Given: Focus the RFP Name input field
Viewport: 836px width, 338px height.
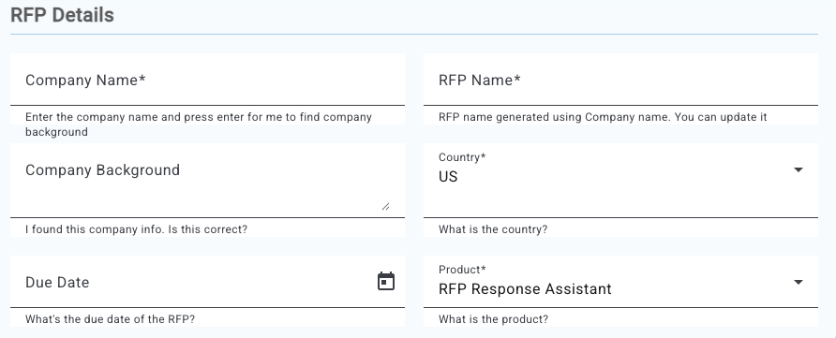Looking at the screenshot, I should [620, 80].
